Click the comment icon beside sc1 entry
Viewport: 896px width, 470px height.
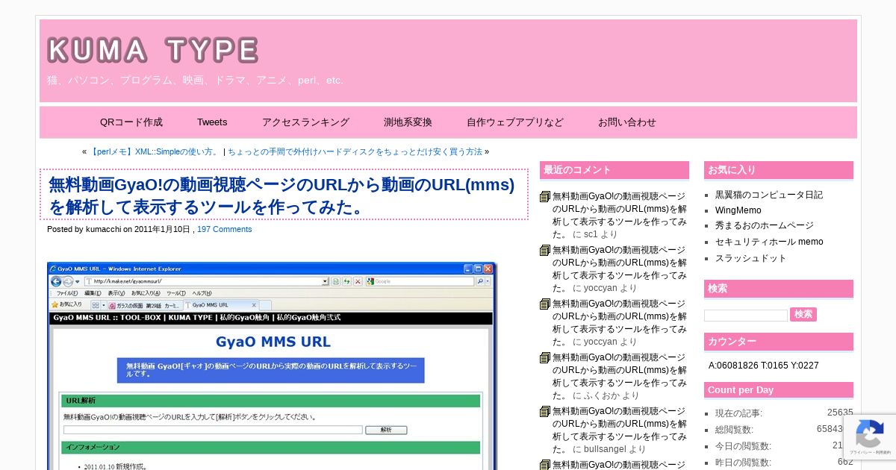point(545,197)
